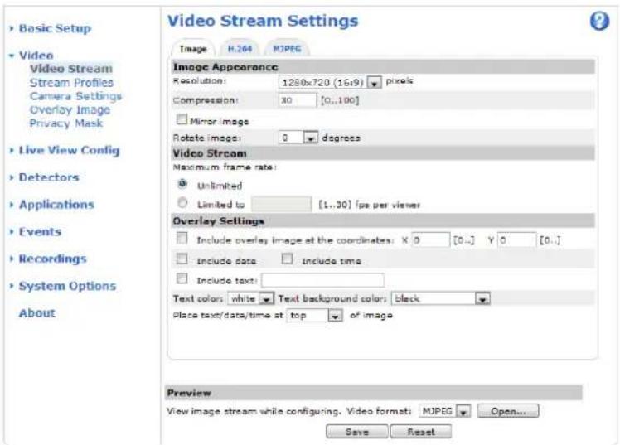
Task: Switch to the Image tab
Action: [193, 49]
